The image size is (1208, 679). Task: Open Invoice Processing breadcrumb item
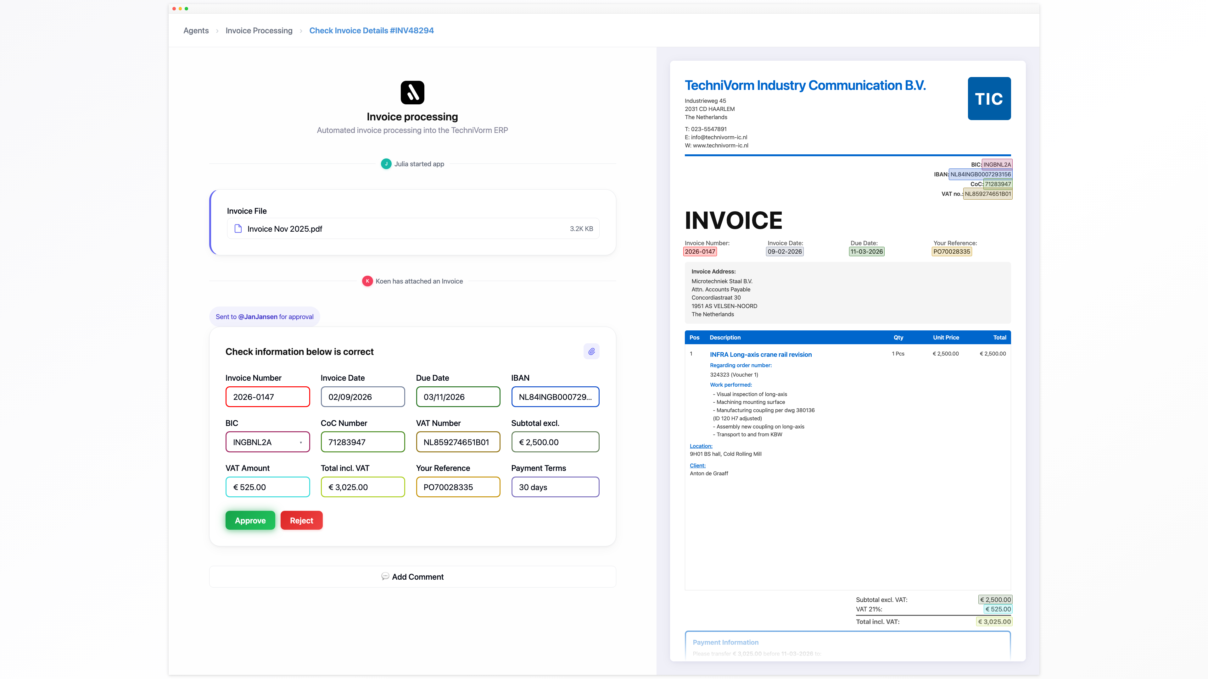click(258, 30)
